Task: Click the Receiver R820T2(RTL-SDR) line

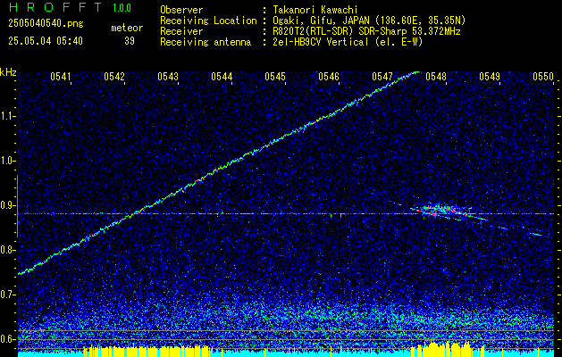Action: pyautogui.click(x=366, y=31)
